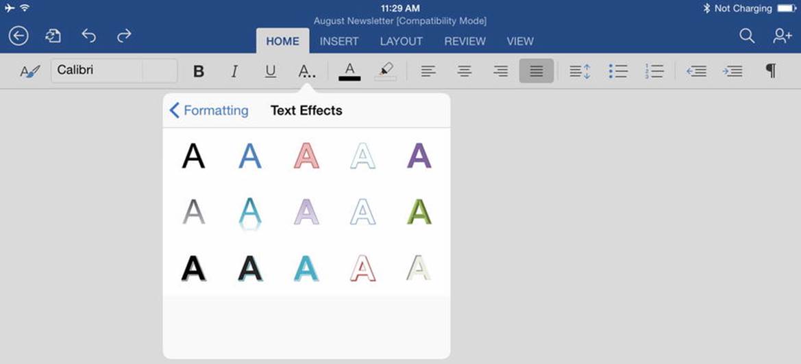
Task: Open the Calibri font name box
Action: [x=114, y=70]
